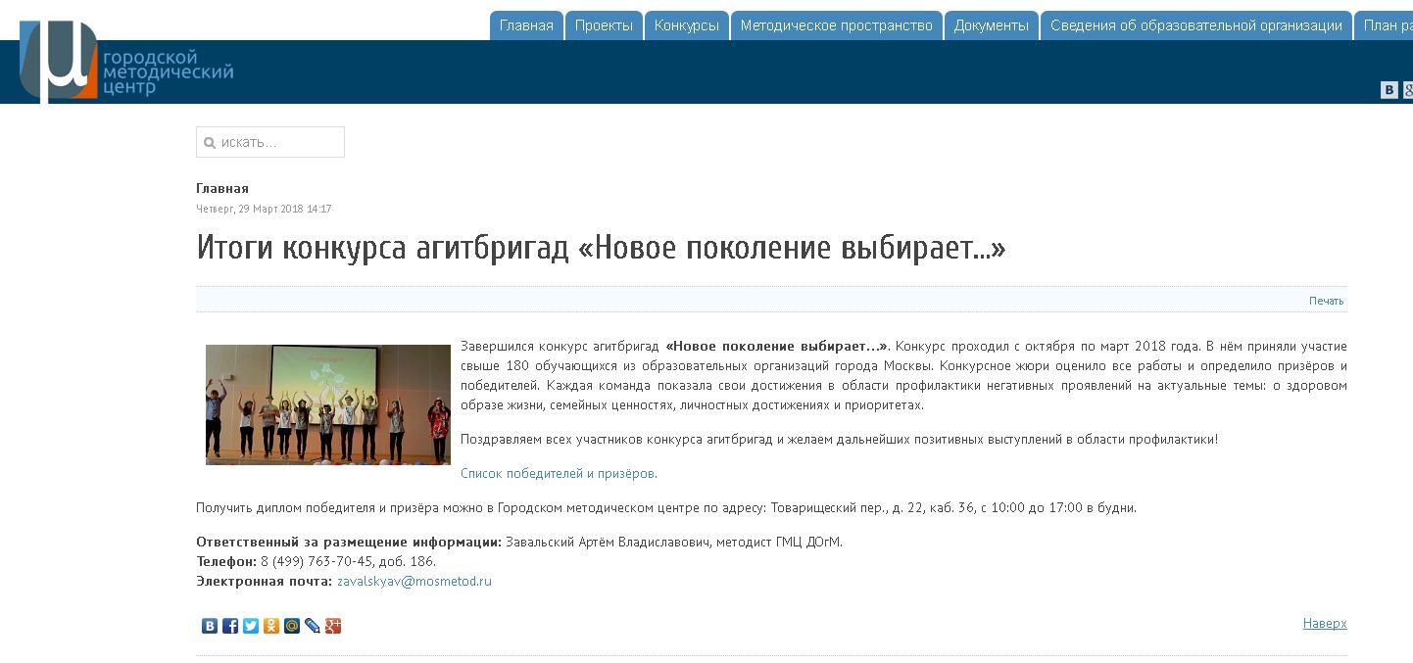Open the Документы tab
Screen dimensions: 1413x663
click(991, 25)
